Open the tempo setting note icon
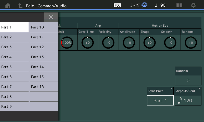The image size is (204, 122). pyautogui.click(x=156, y=5)
